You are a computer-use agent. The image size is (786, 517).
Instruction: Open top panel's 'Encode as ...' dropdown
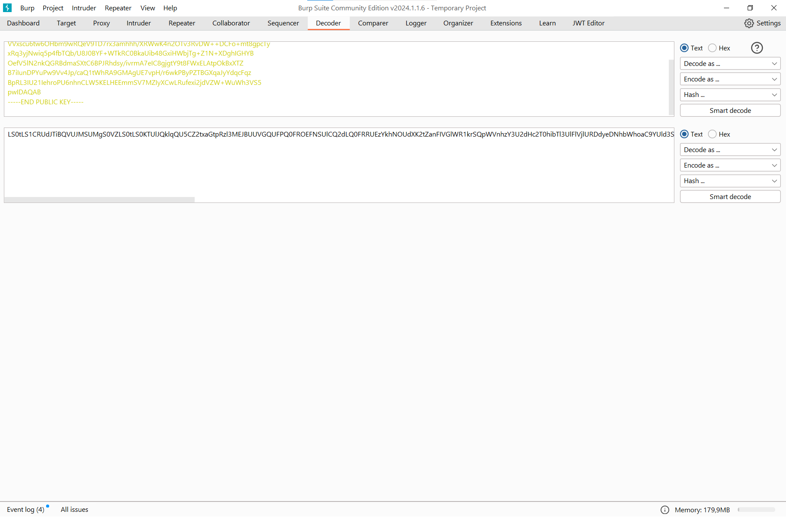730,79
